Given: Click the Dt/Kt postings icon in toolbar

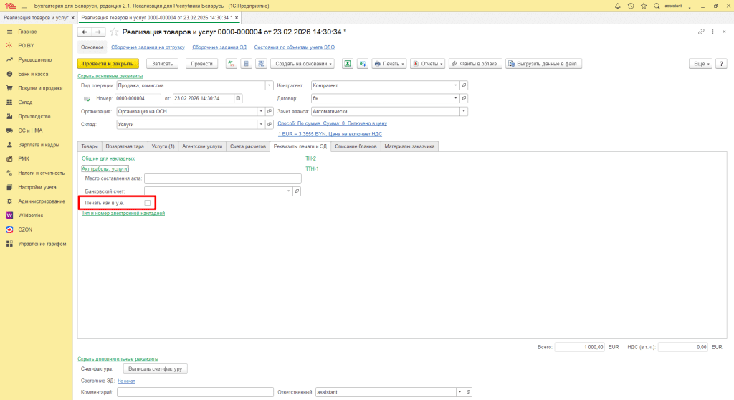Looking at the screenshot, I should [232, 64].
